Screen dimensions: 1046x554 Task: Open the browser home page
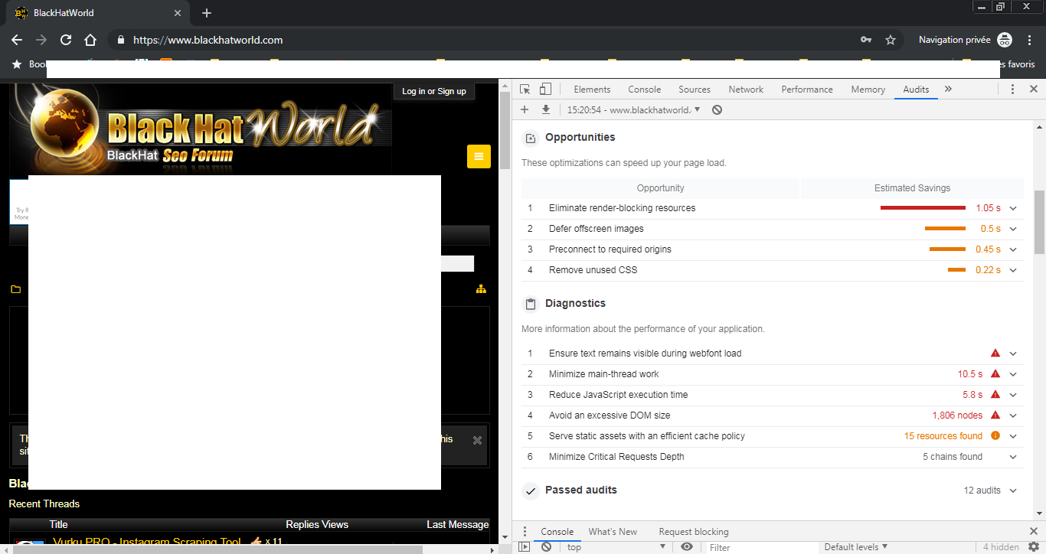point(90,40)
